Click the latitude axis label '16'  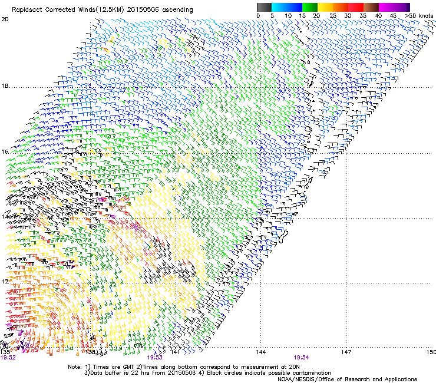[x=5, y=152]
